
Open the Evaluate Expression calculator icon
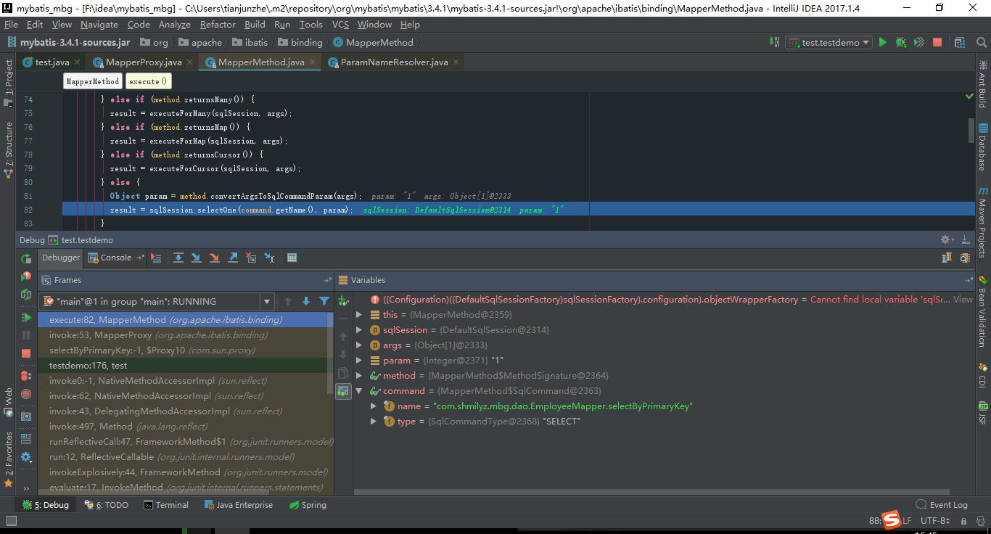click(292, 258)
